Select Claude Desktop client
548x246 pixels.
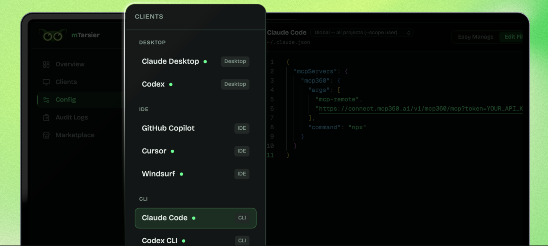pyautogui.click(x=195, y=62)
